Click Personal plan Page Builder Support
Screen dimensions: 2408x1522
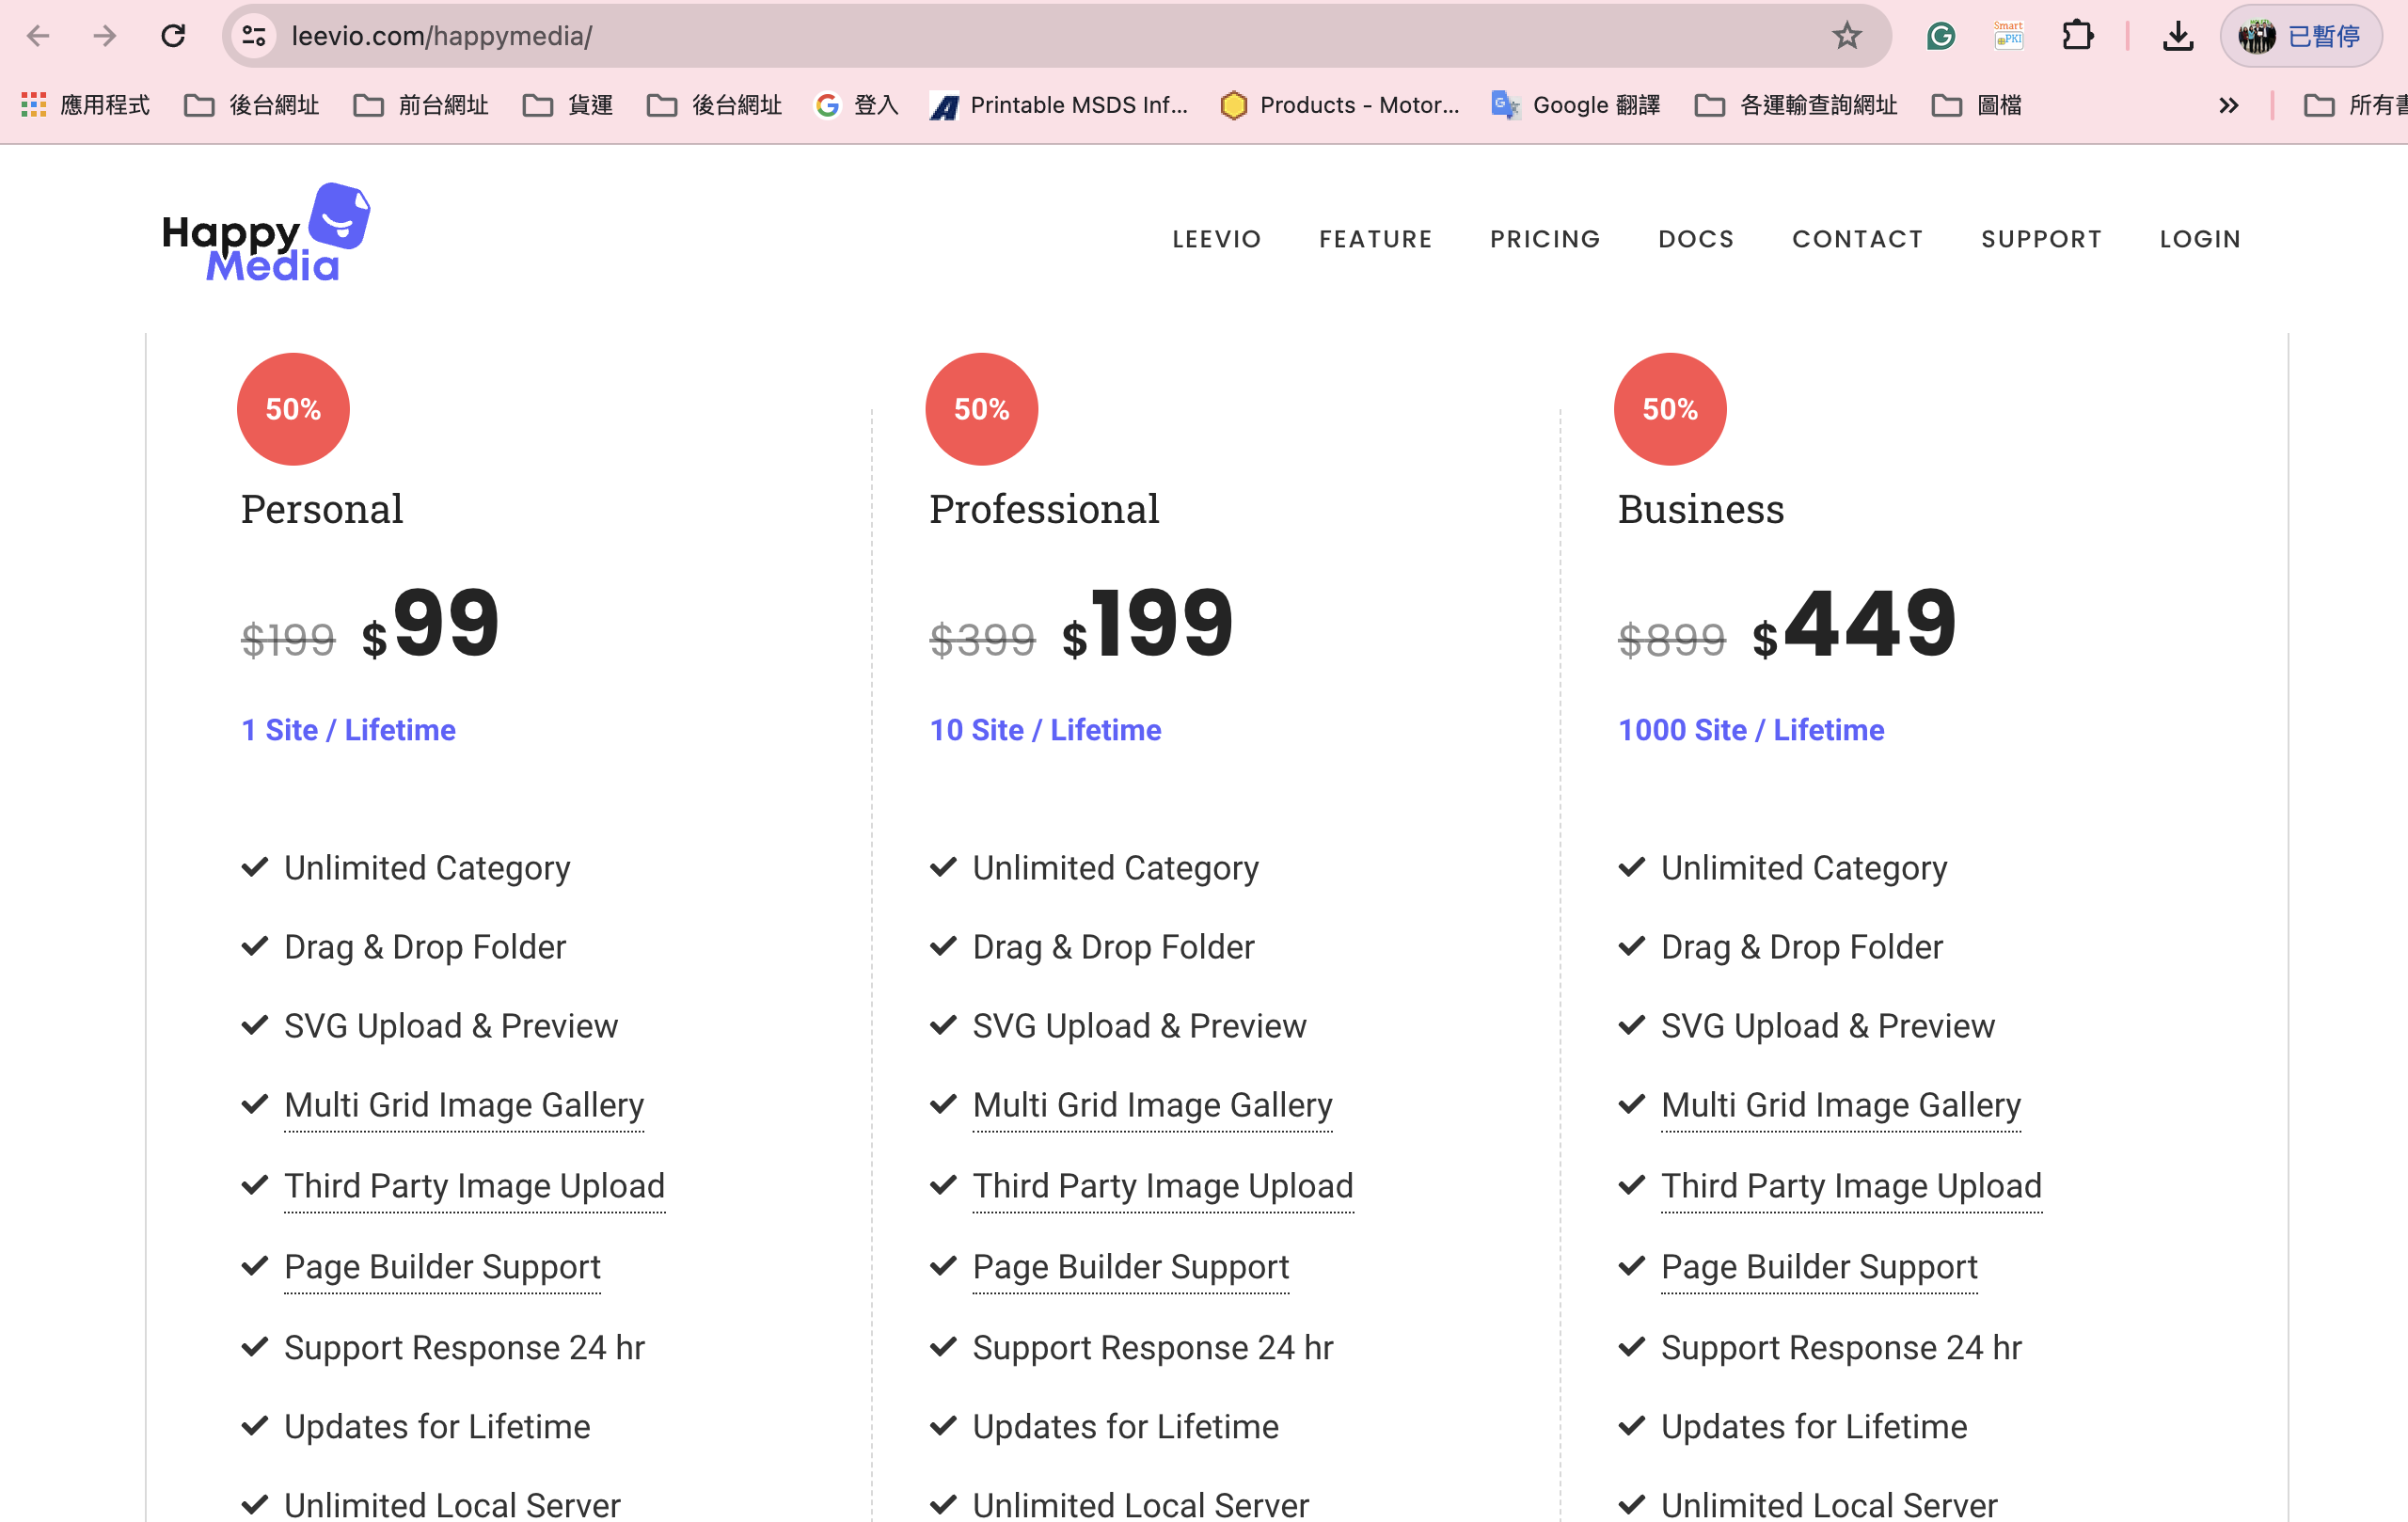(x=442, y=1267)
